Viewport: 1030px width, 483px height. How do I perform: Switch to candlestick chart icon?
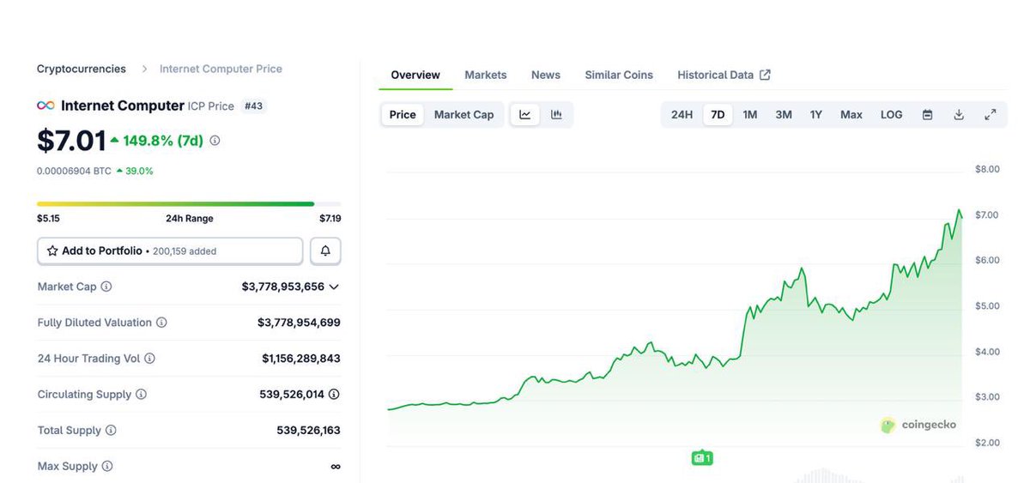(x=556, y=115)
